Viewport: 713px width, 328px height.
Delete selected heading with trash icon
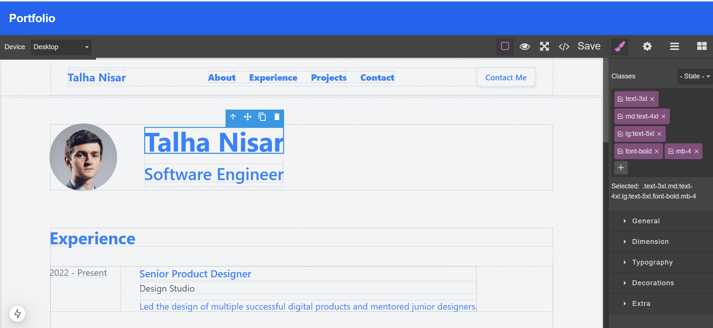[x=277, y=117]
